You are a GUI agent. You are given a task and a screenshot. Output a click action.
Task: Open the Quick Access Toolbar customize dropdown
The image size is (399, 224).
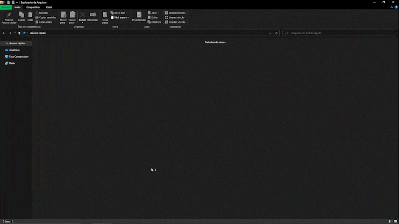click(17, 2)
